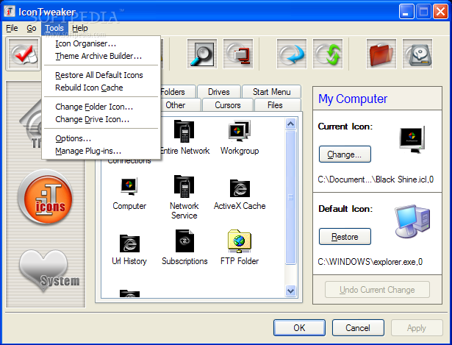Click the Restore button
Viewport: 452px width, 345px height.
(x=345, y=237)
